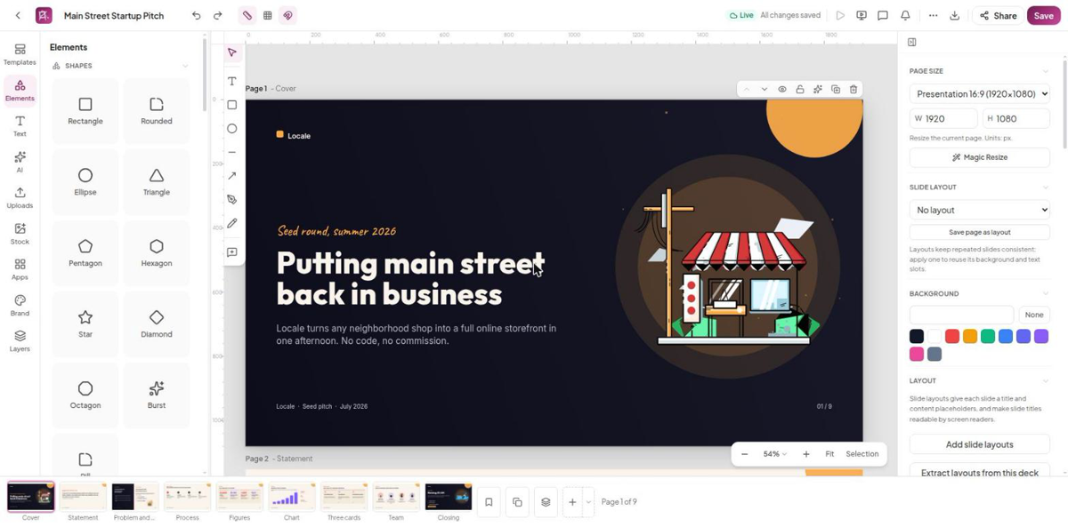Collapse the LAYOUT section
The image size is (1068, 527).
pos(1046,380)
